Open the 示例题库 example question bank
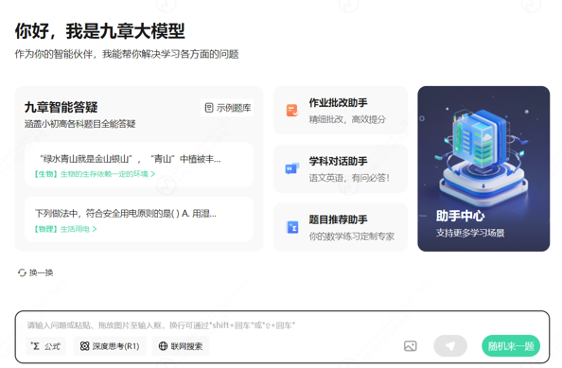This screenshot has width=562, height=368. pyautogui.click(x=227, y=108)
